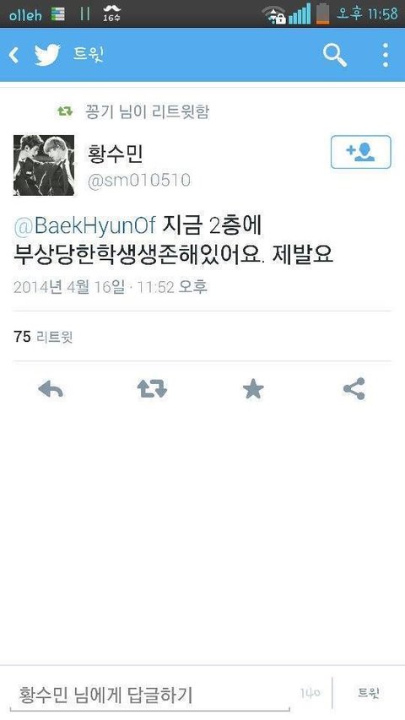The width and height of the screenshot is (405, 720).
Task: Reply using the arrow icon below tweet
Action: click(51, 390)
